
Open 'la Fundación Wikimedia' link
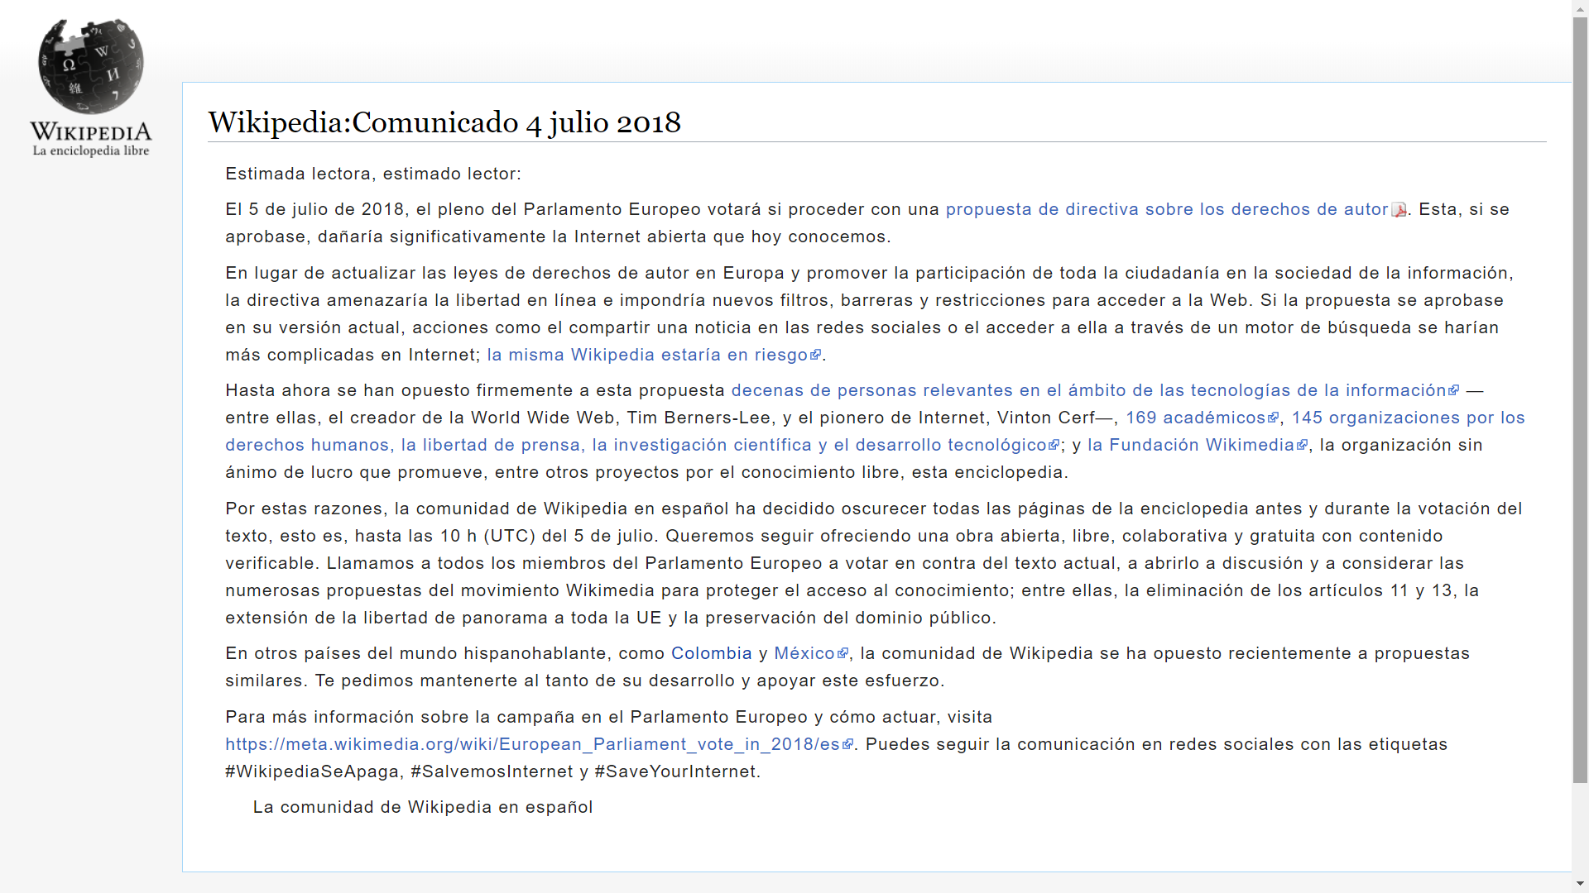click(x=1191, y=445)
